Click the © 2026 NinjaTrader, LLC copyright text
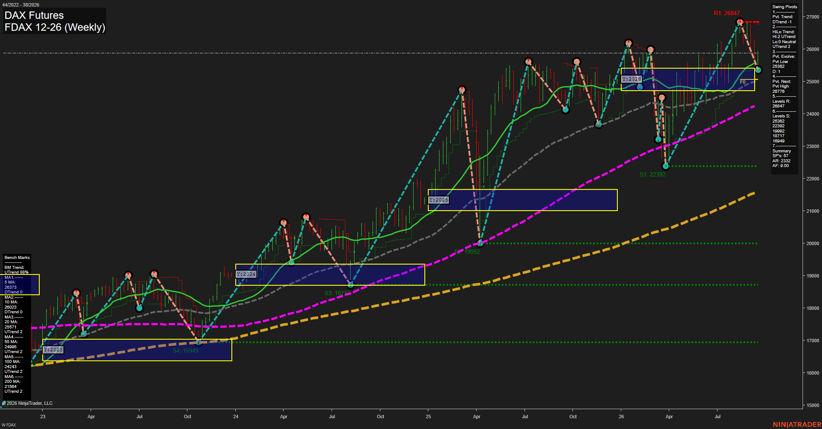The height and width of the screenshot is (429, 822). tap(28, 403)
